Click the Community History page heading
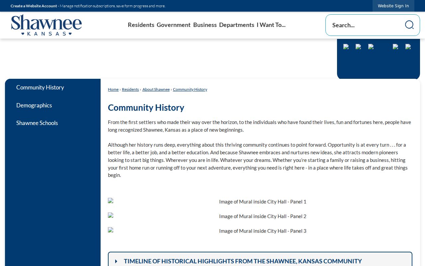 [x=146, y=108]
